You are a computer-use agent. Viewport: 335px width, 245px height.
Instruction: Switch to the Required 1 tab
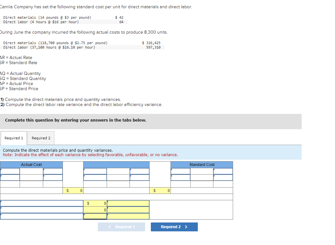coord(14,138)
